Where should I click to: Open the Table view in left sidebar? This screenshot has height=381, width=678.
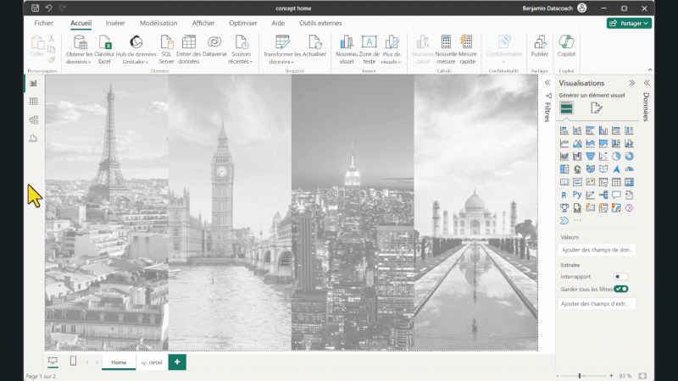coord(33,102)
